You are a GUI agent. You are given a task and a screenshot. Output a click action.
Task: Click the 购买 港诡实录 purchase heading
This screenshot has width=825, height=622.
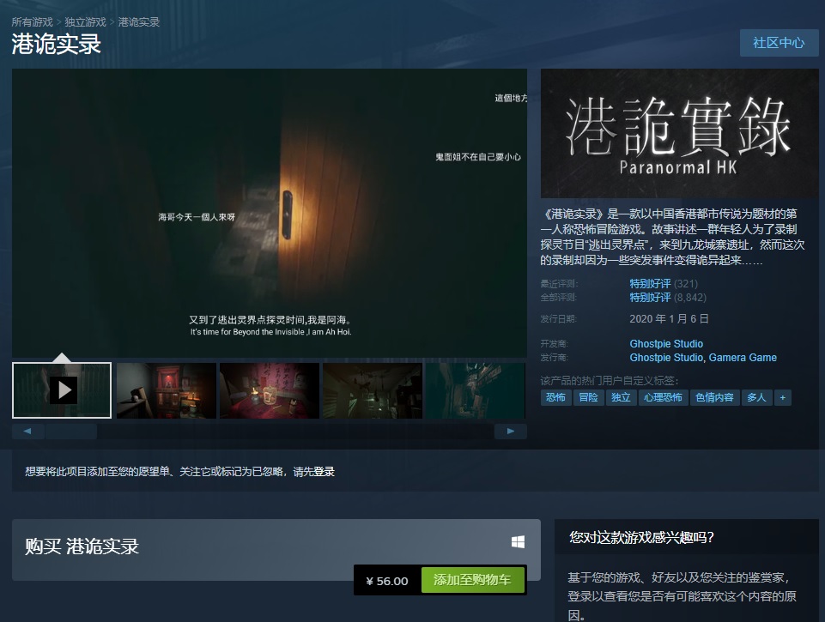[82, 547]
